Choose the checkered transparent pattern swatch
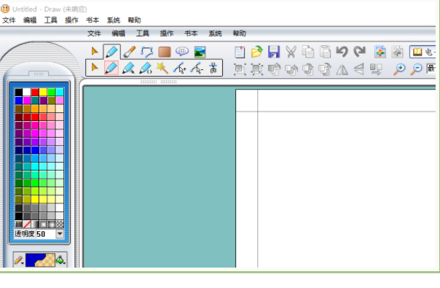Viewport: 440px width, 288px height. tap(60, 225)
